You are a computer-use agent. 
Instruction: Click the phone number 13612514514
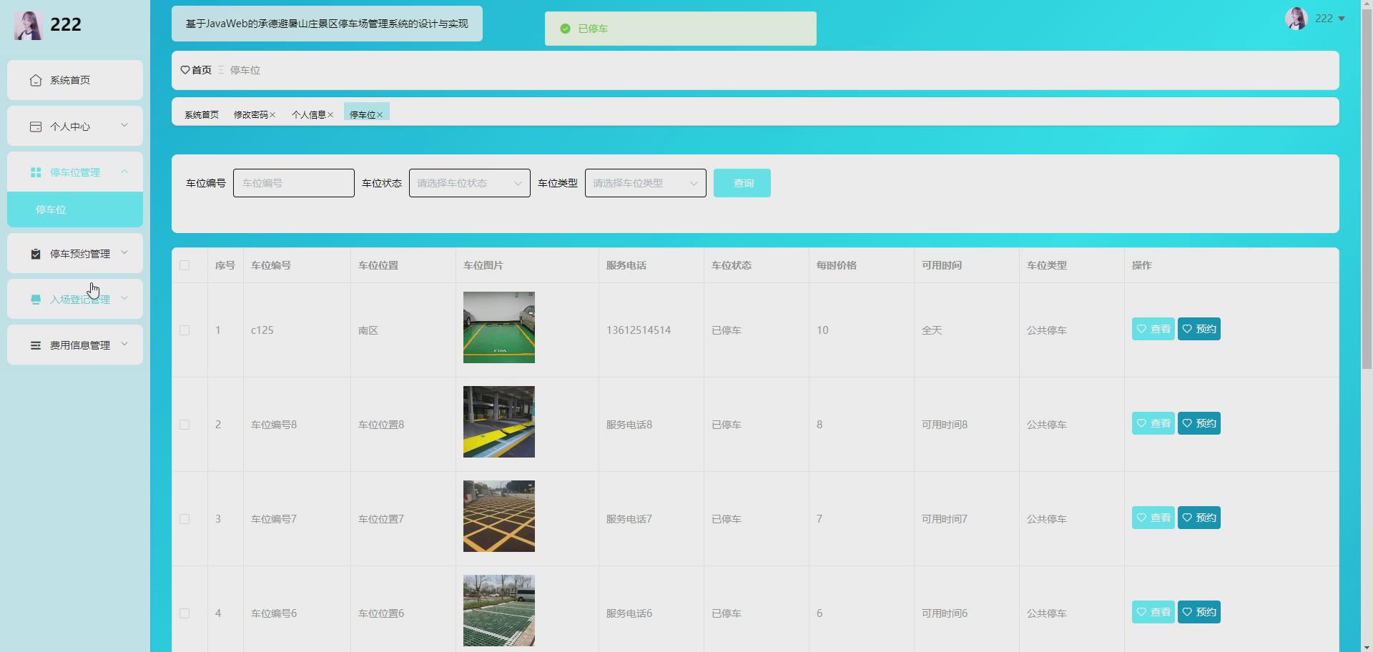click(x=639, y=330)
